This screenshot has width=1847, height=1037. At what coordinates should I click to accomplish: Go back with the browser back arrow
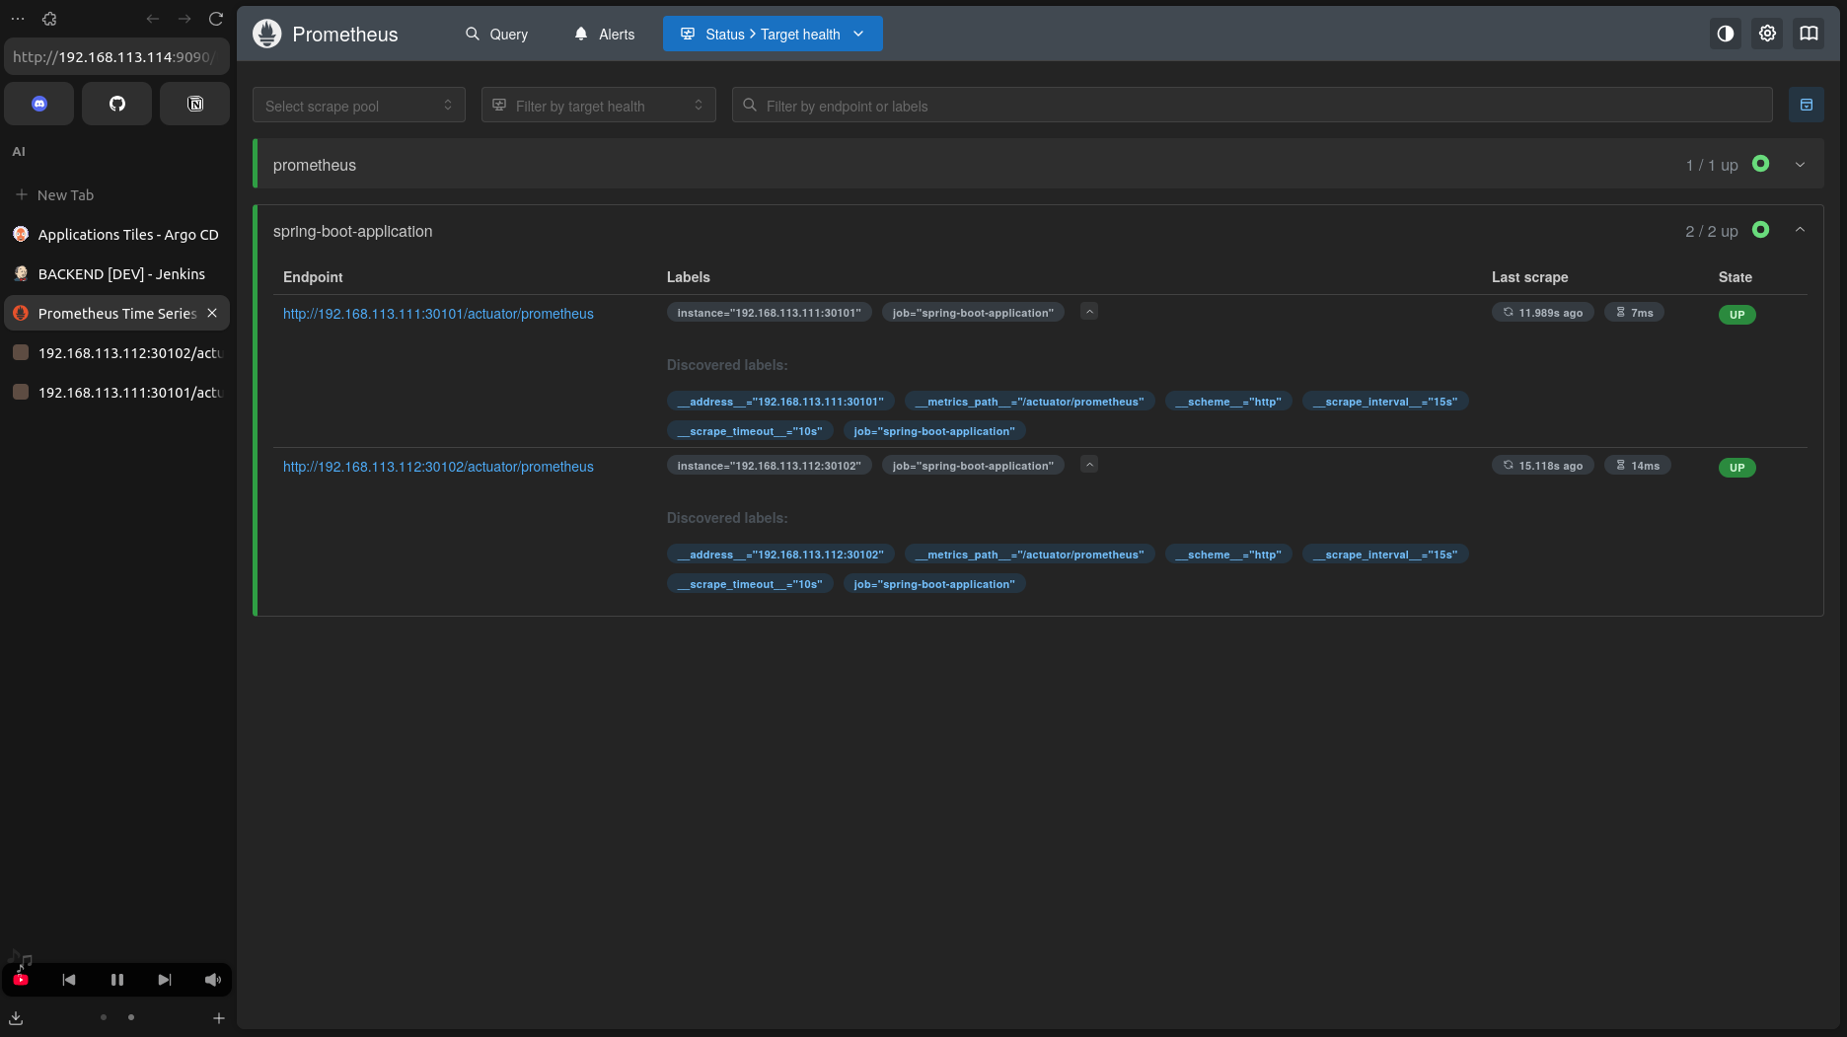tap(152, 19)
